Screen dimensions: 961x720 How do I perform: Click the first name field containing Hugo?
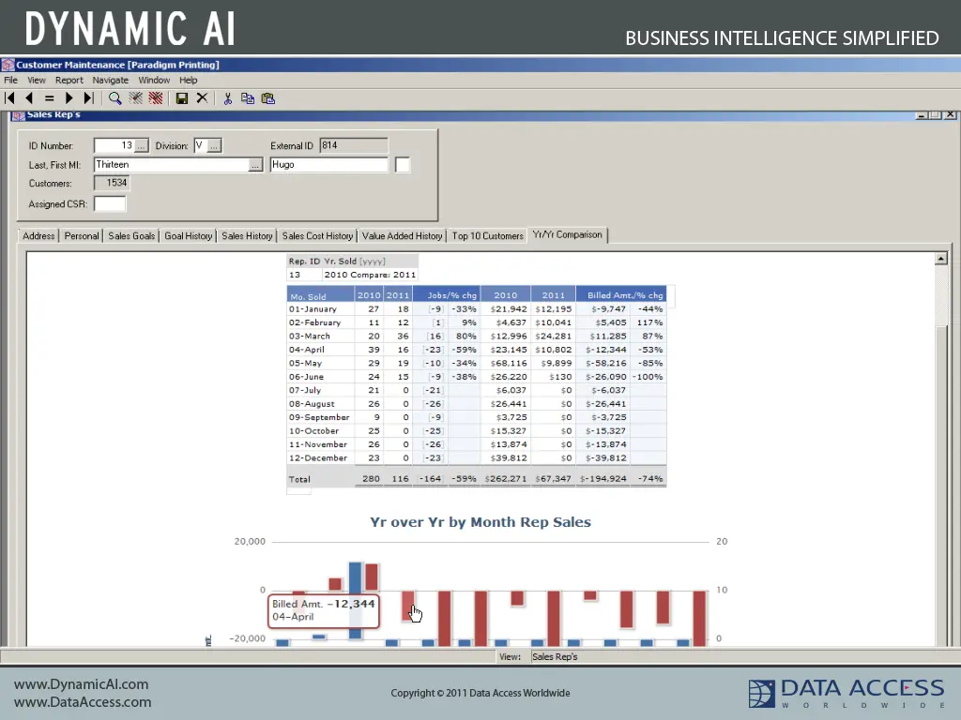[328, 165]
